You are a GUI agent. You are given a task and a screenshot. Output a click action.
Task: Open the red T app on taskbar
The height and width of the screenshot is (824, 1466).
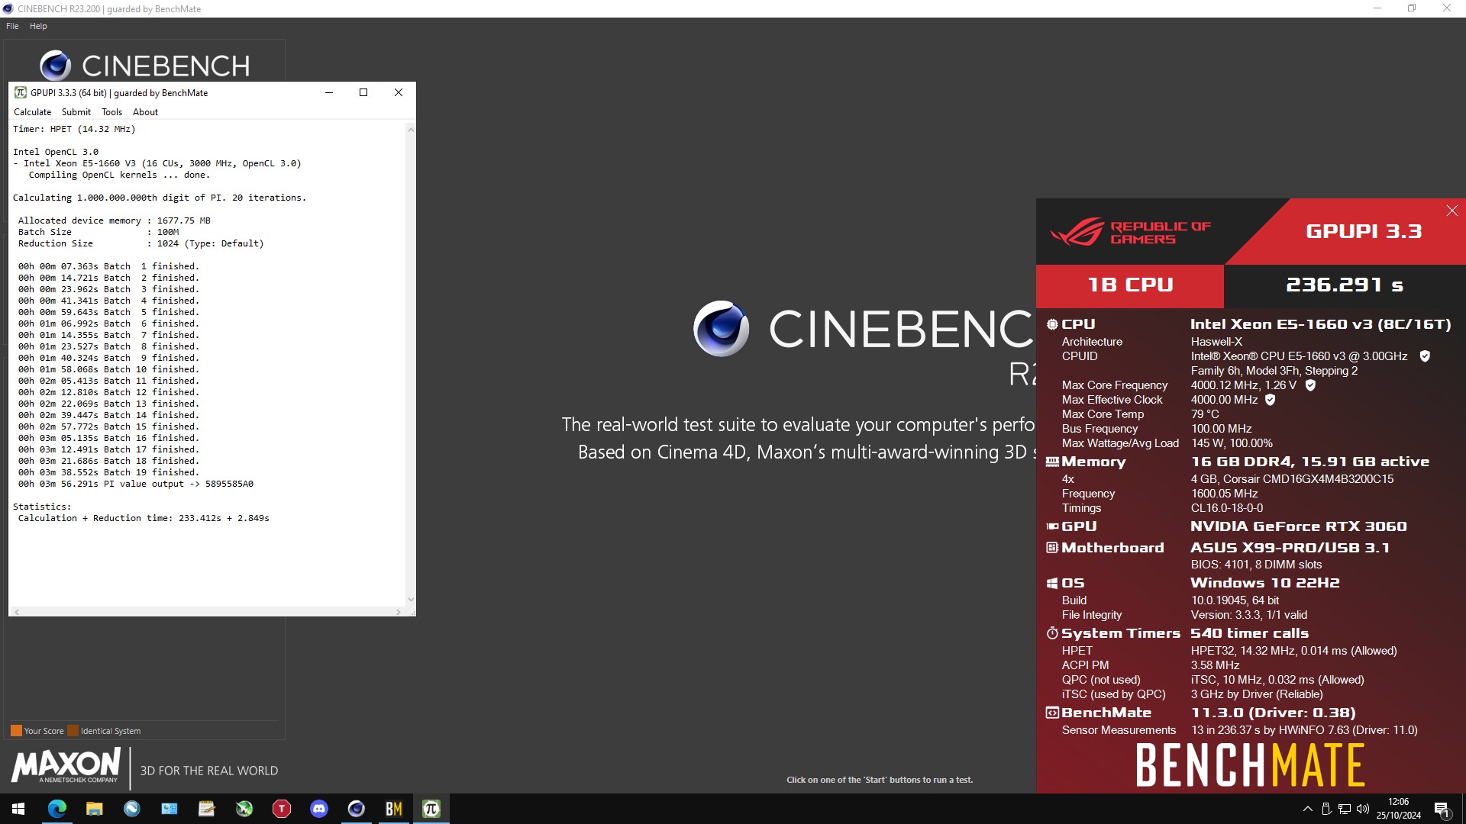[281, 809]
